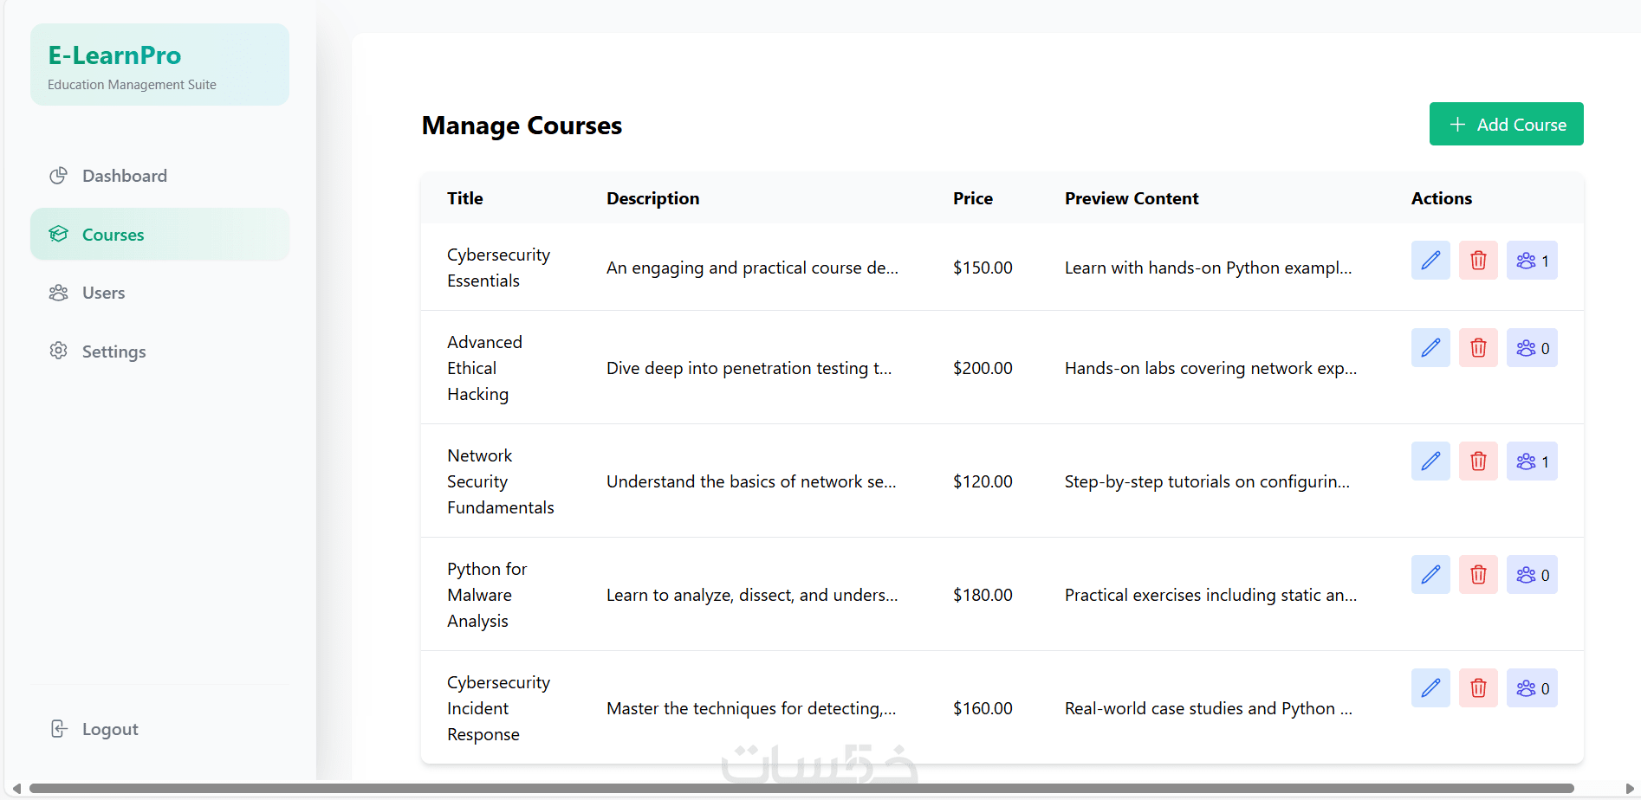
Task: Delete the Cybersecurity Essentials course
Action: (x=1478, y=261)
